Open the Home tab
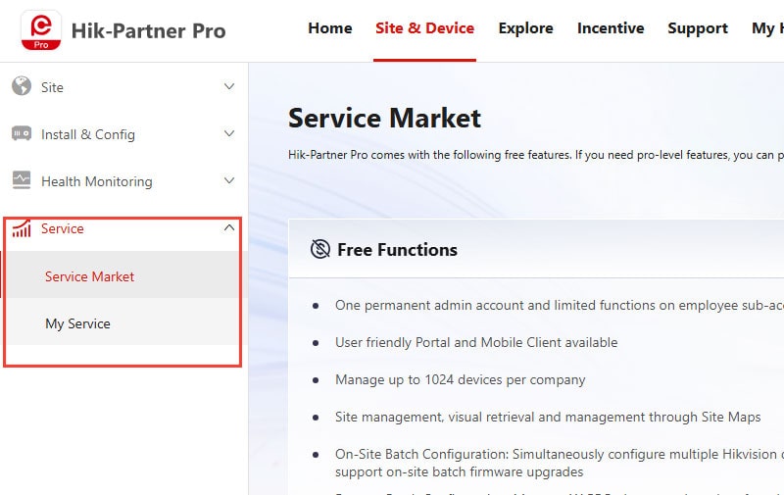This screenshot has height=495, width=784. (330, 28)
